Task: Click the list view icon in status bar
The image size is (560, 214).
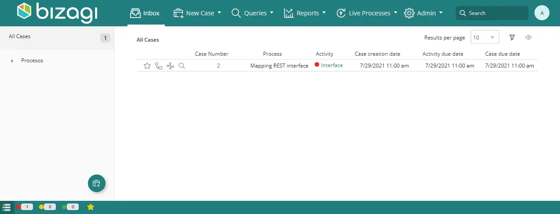Action: [7, 207]
